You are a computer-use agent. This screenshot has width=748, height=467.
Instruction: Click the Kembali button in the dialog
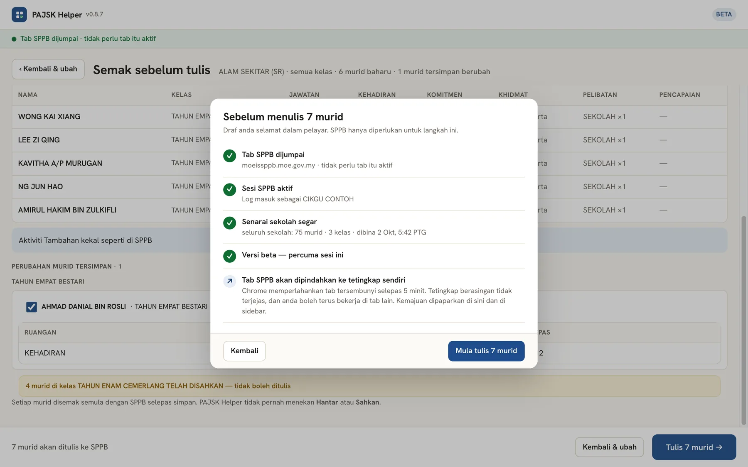point(244,351)
